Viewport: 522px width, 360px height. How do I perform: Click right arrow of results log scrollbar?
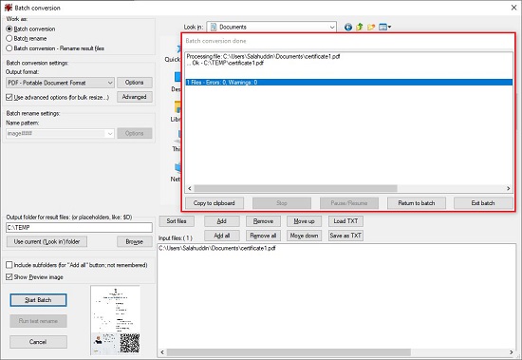(509, 188)
